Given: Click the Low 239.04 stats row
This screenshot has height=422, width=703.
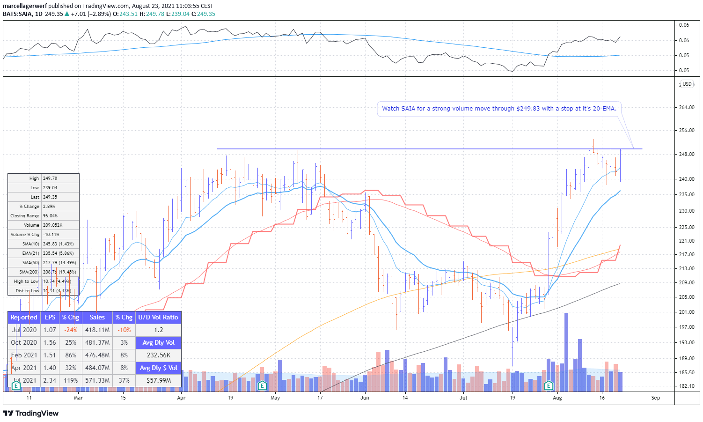Looking at the screenshot, I should [x=44, y=188].
